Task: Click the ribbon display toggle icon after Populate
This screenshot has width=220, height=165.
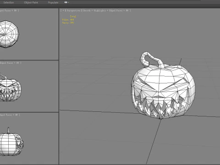Action: tap(66, 2)
